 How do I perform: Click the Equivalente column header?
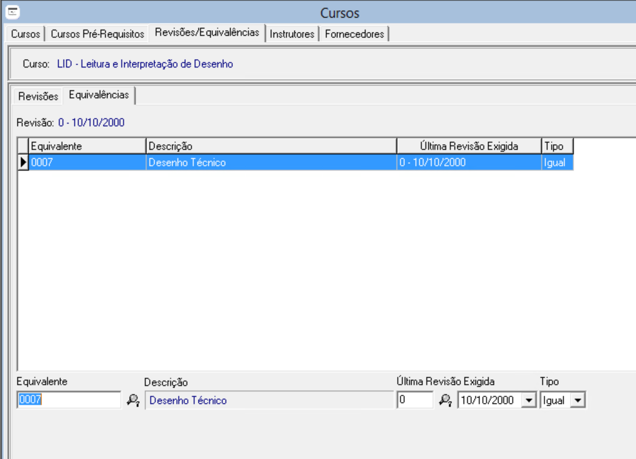[x=87, y=146]
